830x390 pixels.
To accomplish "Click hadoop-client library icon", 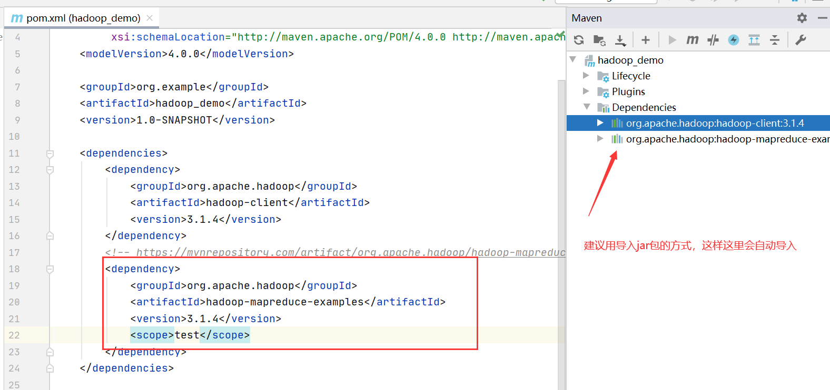I will click(617, 123).
